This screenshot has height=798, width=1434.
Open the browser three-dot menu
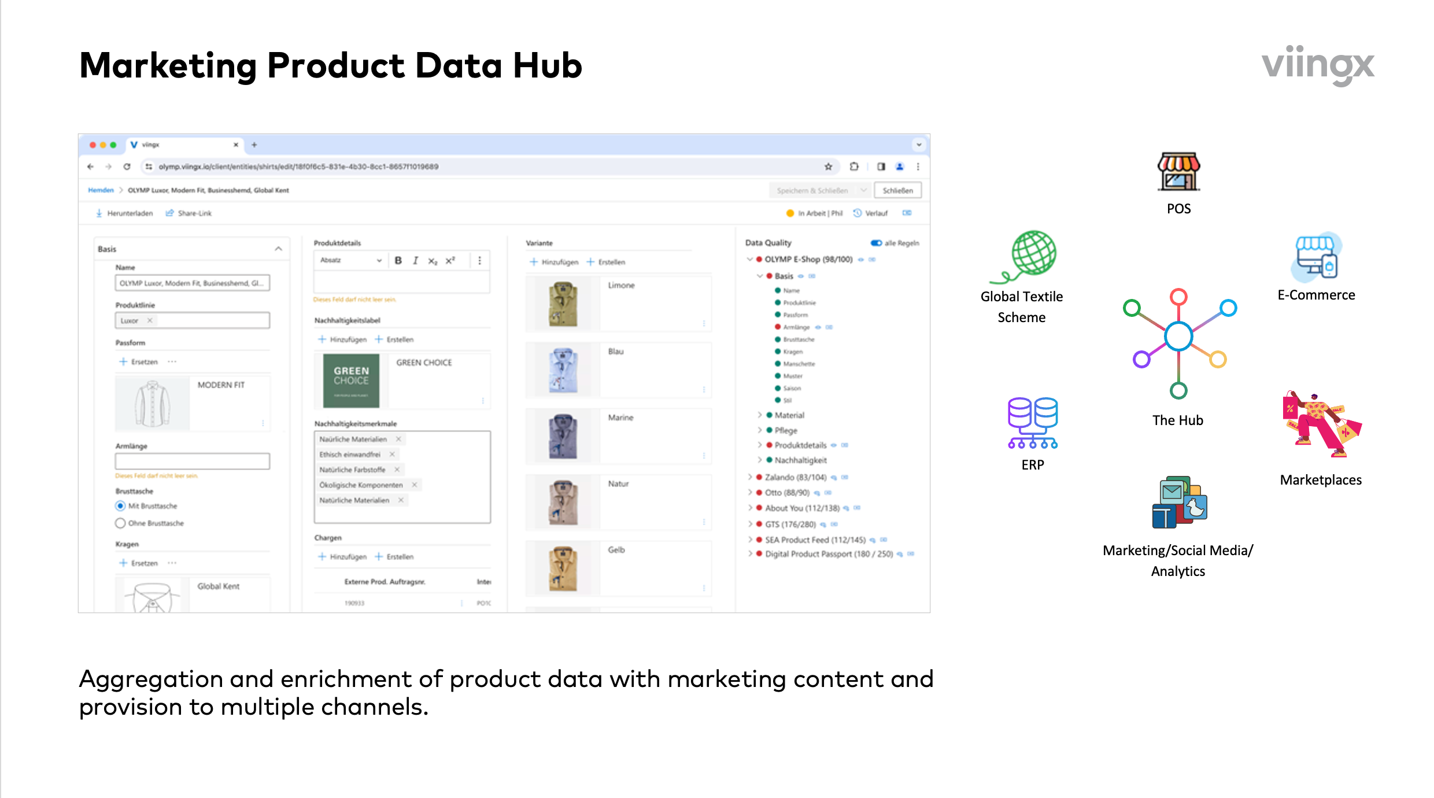coord(918,167)
